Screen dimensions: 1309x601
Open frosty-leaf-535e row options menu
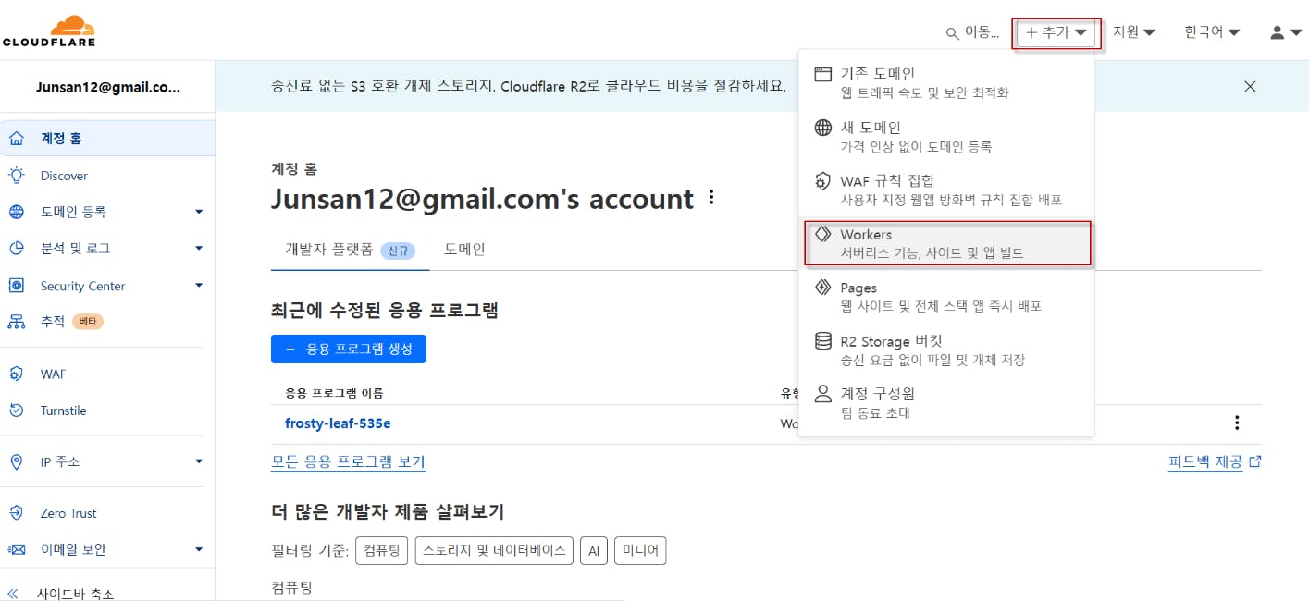pyautogui.click(x=1237, y=423)
